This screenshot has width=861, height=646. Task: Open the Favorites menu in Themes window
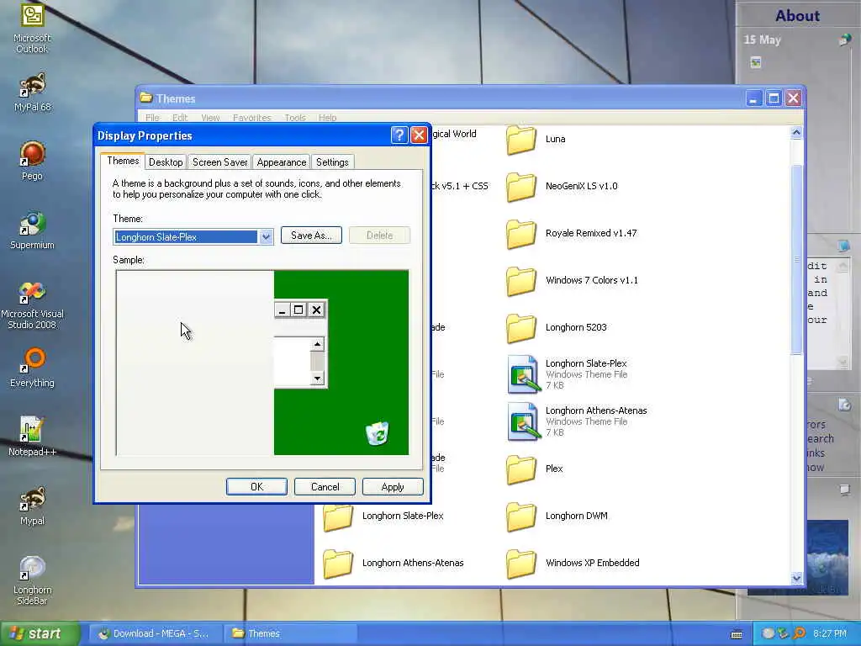point(251,118)
